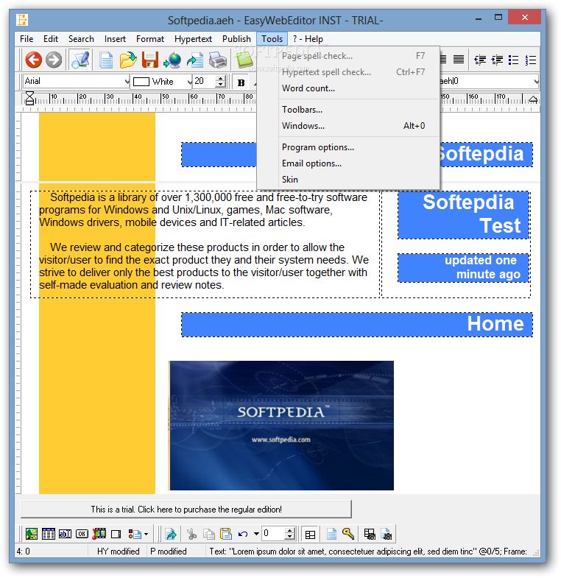The width and height of the screenshot is (561, 578).
Task: Open the Hypertext menu
Action: coord(193,39)
